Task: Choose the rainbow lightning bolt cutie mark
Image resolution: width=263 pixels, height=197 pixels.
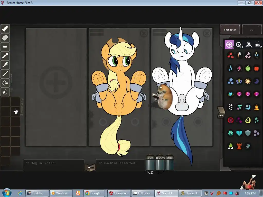Action: (x=239, y=55)
